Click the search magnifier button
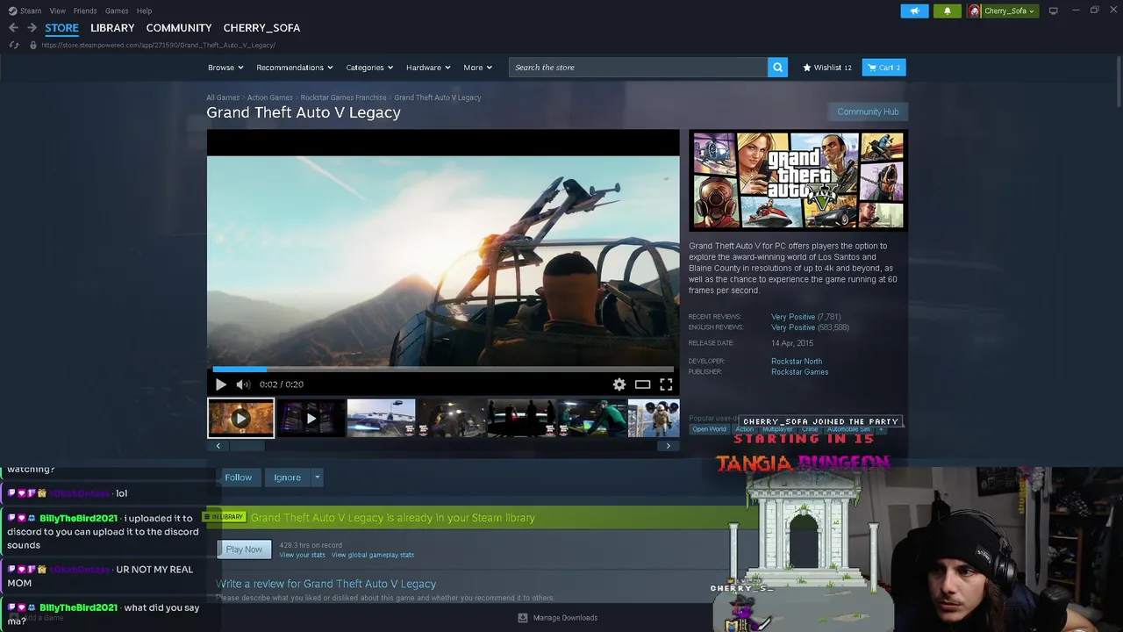 (777, 68)
